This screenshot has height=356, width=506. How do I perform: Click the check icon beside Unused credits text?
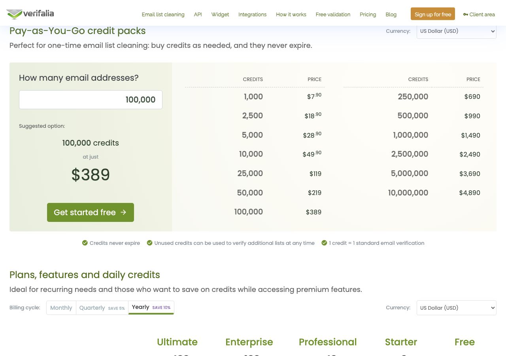click(x=149, y=243)
